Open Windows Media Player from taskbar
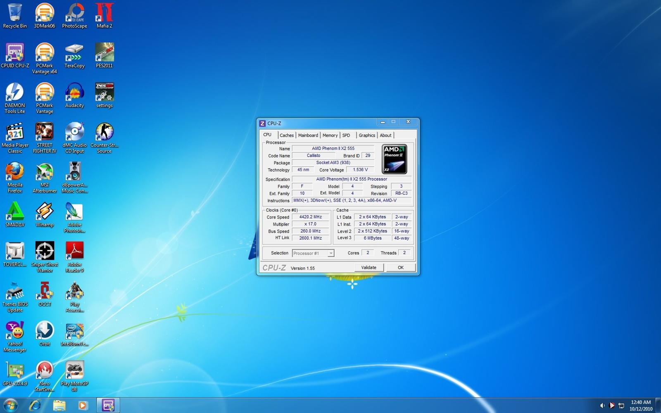Screen dimensions: 661x413 point(83,406)
